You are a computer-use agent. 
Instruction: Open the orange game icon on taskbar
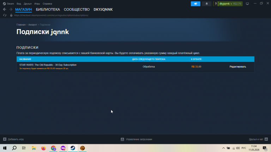tap(83, 148)
